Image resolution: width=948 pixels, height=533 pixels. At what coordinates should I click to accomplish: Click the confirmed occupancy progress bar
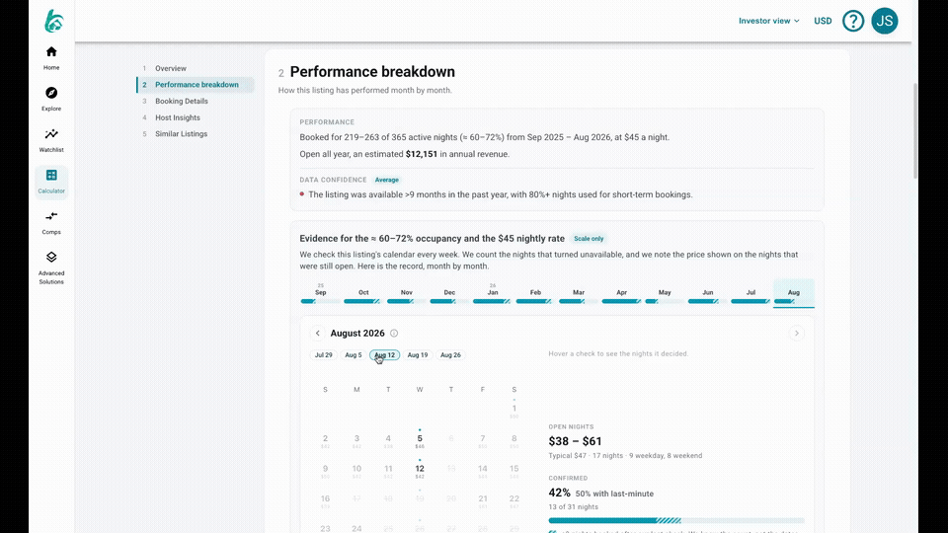(x=676, y=520)
